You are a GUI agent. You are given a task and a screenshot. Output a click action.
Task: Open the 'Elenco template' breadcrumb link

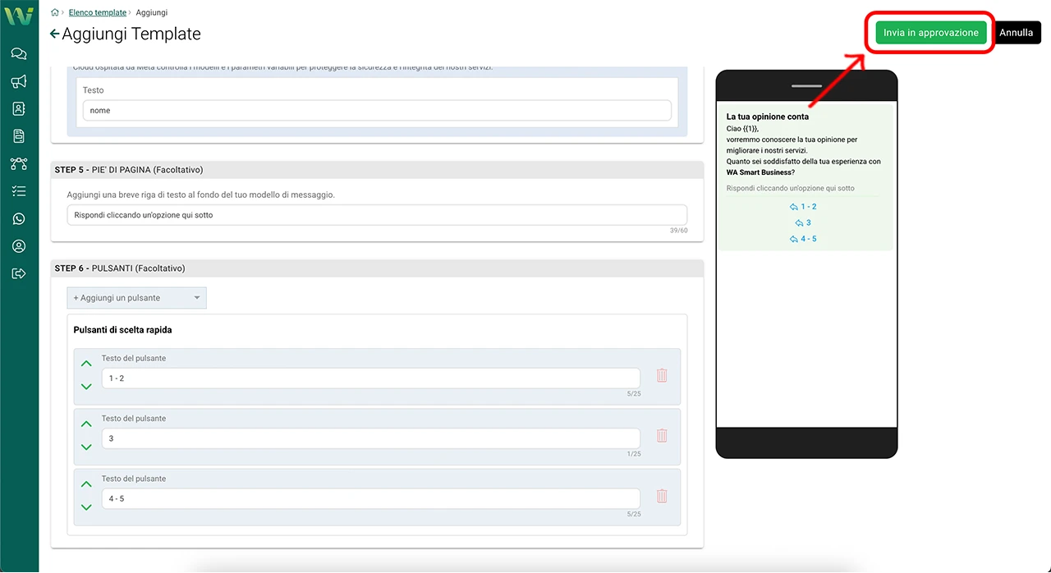tap(98, 12)
